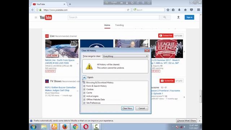Toggle the Cache checkbox
231x130 pixels.
pyautogui.click(x=84, y=93)
